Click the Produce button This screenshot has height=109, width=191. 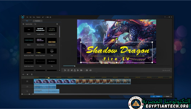point(156,96)
